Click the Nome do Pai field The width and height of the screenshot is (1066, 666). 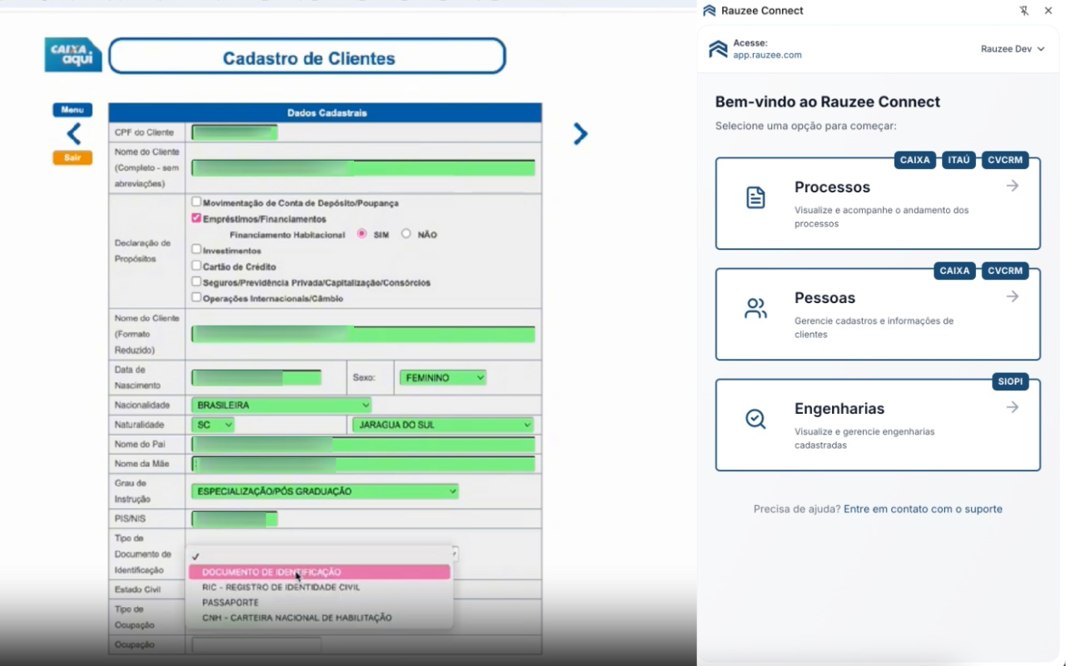(363, 445)
